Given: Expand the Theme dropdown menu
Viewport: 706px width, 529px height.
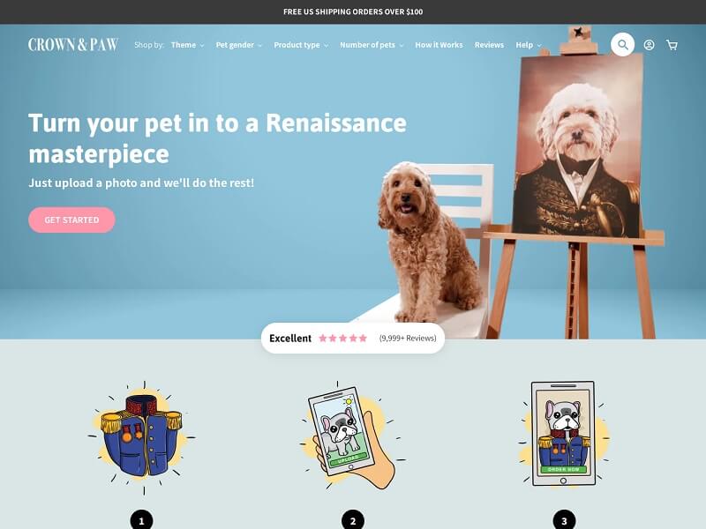Looking at the screenshot, I should tap(188, 45).
